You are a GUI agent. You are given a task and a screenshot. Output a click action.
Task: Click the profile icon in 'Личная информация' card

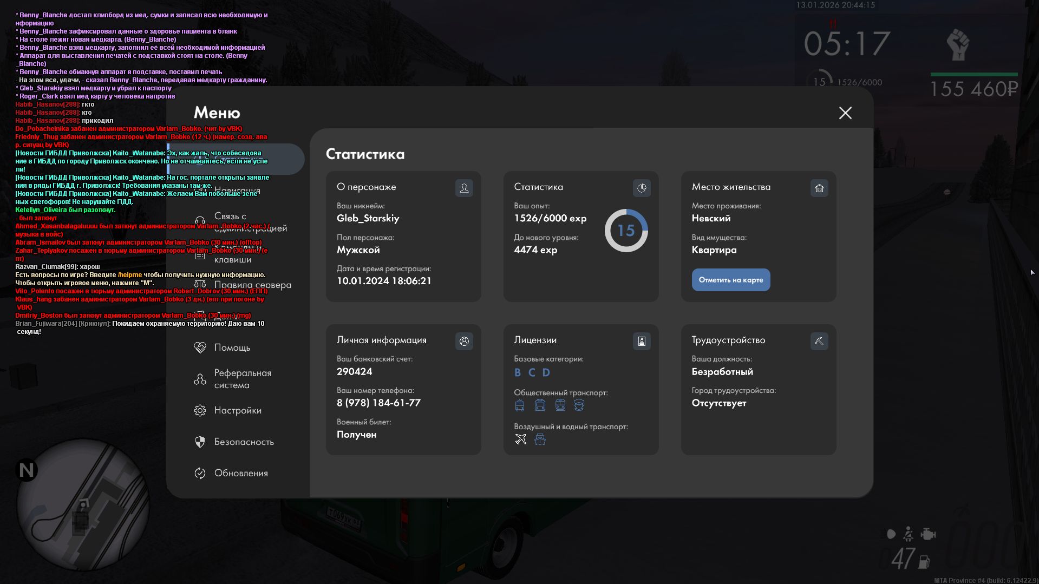[464, 341]
